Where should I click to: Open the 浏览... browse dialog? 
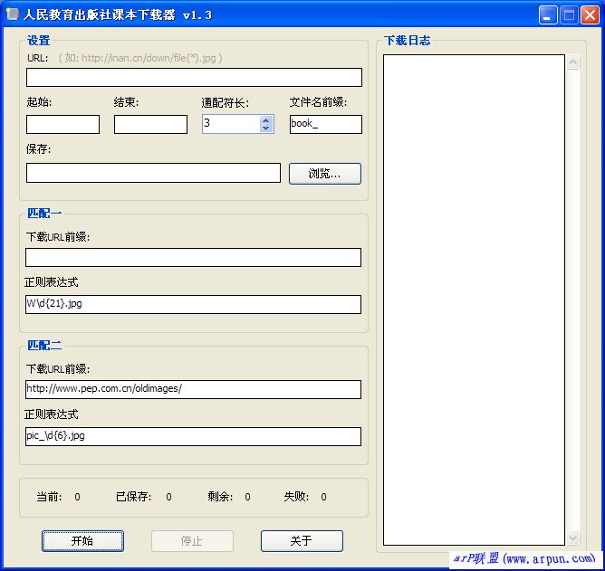click(325, 174)
